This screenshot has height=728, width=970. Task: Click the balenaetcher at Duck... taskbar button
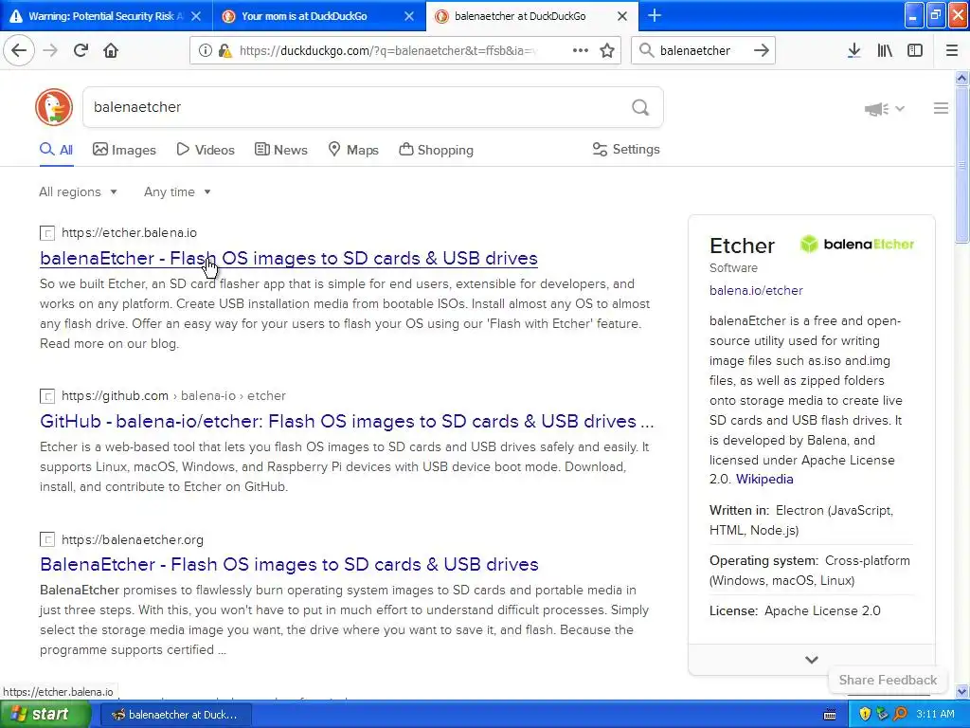coord(175,715)
